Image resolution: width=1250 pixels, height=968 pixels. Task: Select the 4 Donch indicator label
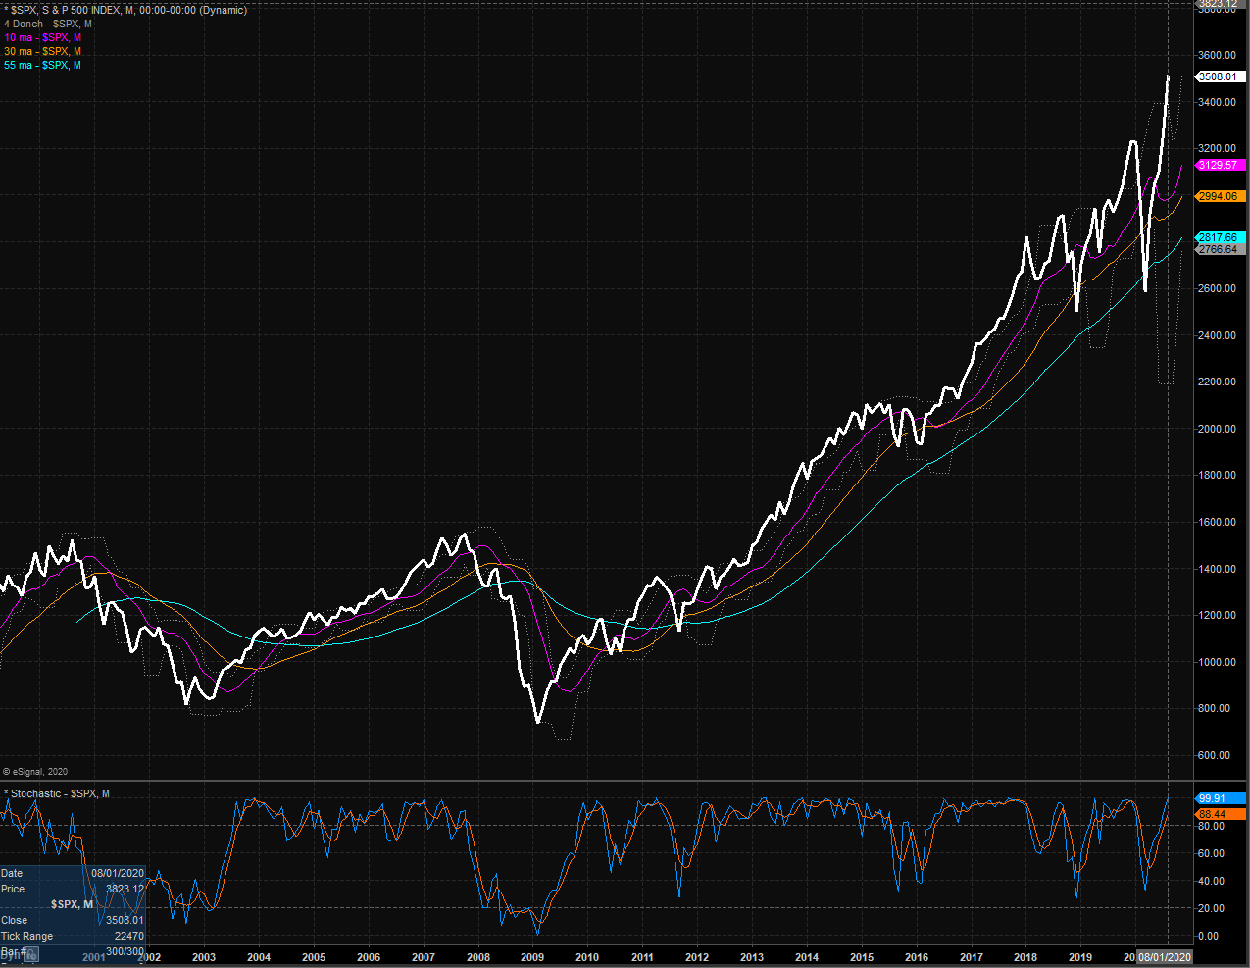(x=48, y=24)
